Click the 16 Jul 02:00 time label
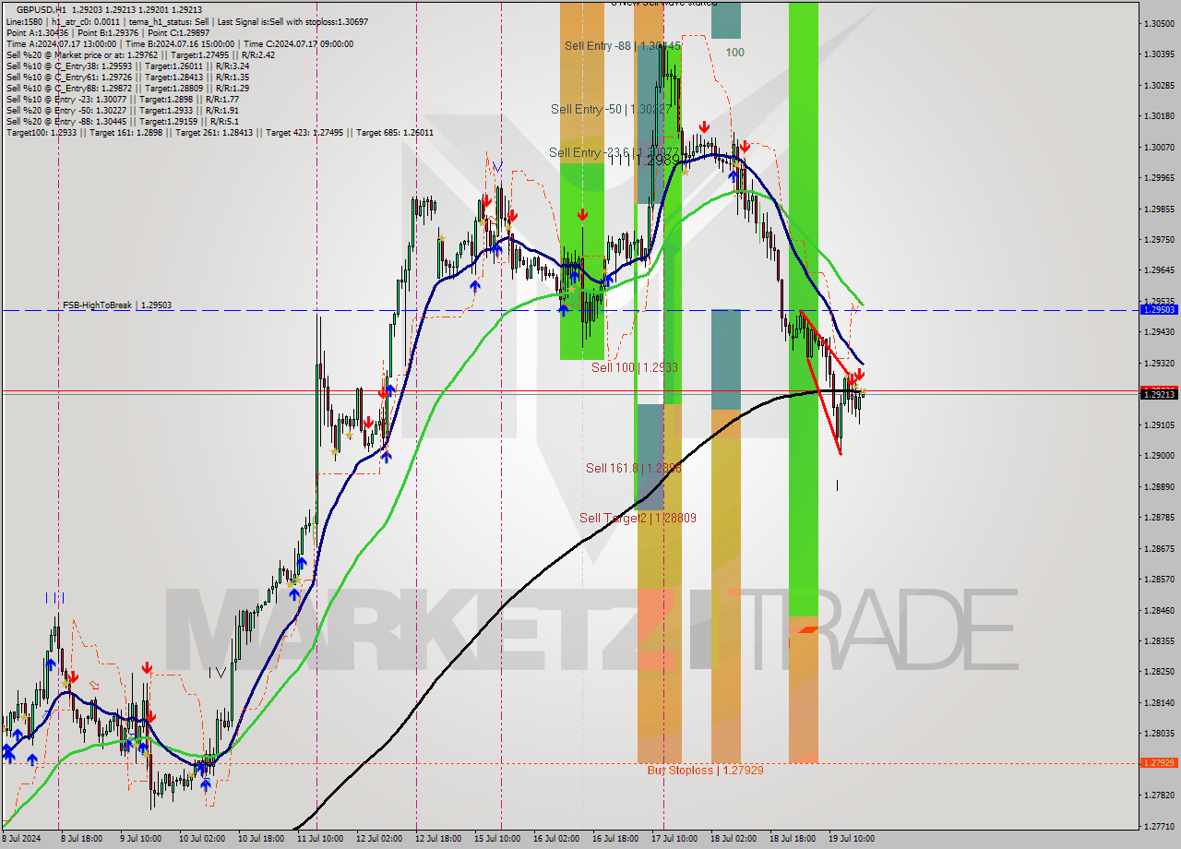The height and width of the screenshot is (849, 1181). tap(557, 839)
